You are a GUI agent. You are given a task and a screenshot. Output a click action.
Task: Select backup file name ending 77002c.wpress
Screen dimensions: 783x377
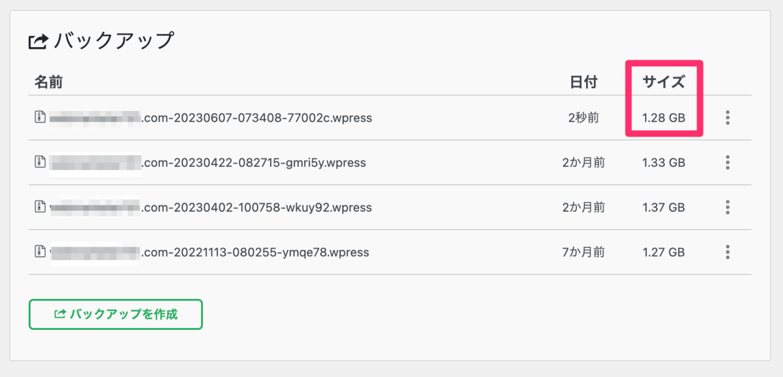[210, 117]
